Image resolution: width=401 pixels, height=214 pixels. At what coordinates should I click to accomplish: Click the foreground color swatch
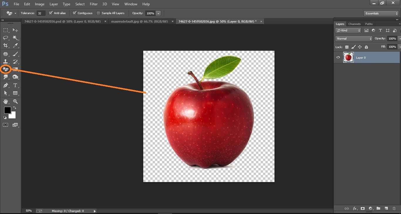click(7, 111)
